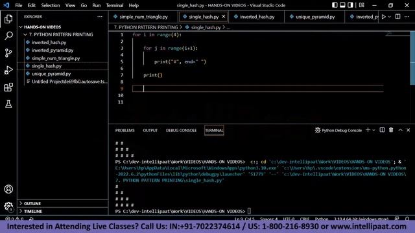The width and height of the screenshot is (415, 233).
Task: Open unique_pyramid.py in the explorer tree
Action: (63, 74)
